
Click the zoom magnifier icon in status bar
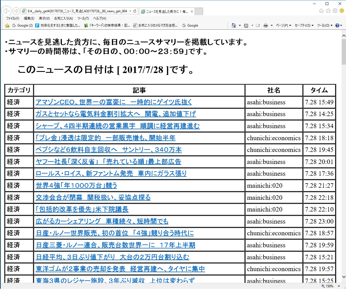tap(323, 286)
